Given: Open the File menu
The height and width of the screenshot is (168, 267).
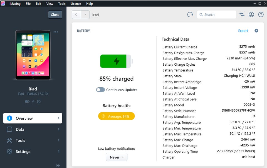Looking at the screenshot, I should [28, 4].
